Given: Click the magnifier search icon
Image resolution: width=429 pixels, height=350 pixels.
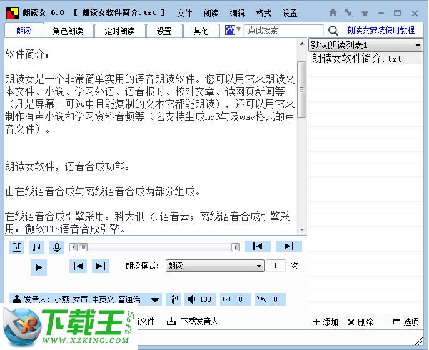Looking at the screenshot, I should point(333,31).
